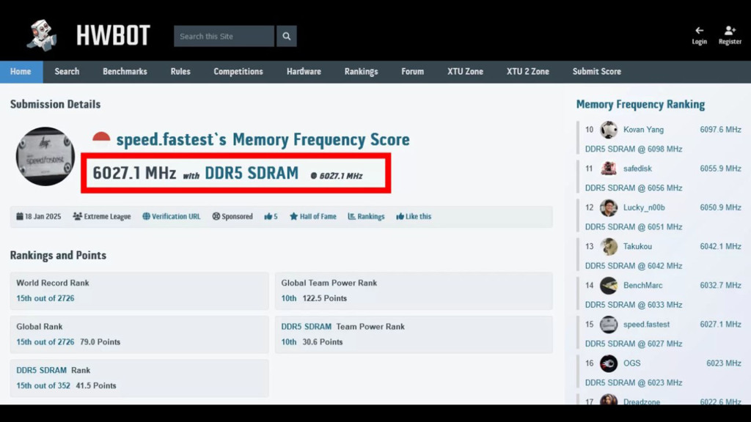Click Global Rank 15th out of 2726
Image resolution: width=751 pixels, height=422 pixels.
pos(45,342)
